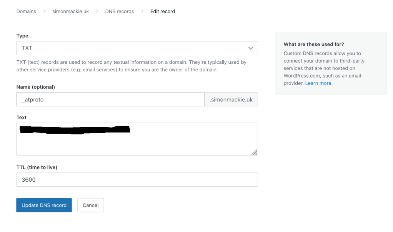393x232 pixels.
Task: Open the Type dropdown chevron
Action: click(x=250, y=48)
